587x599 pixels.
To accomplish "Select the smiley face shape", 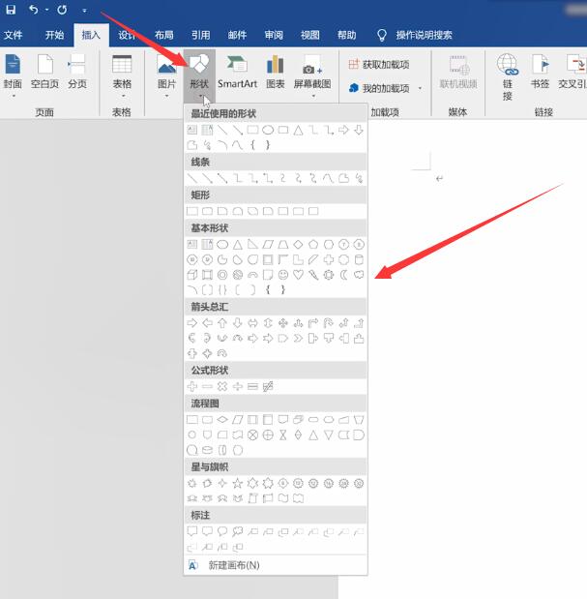I will (282, 275).
